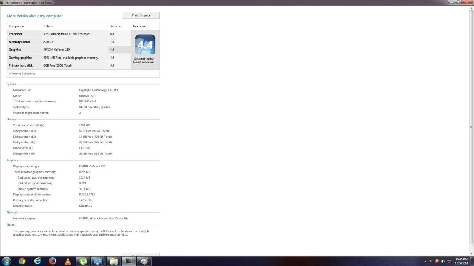Click the Details column header
474x266 pixels.
pyautogui.click(x=48, y=26)
